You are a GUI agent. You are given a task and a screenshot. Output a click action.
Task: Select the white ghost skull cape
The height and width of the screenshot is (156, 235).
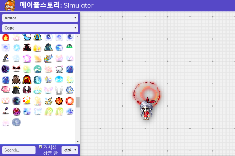59,70
